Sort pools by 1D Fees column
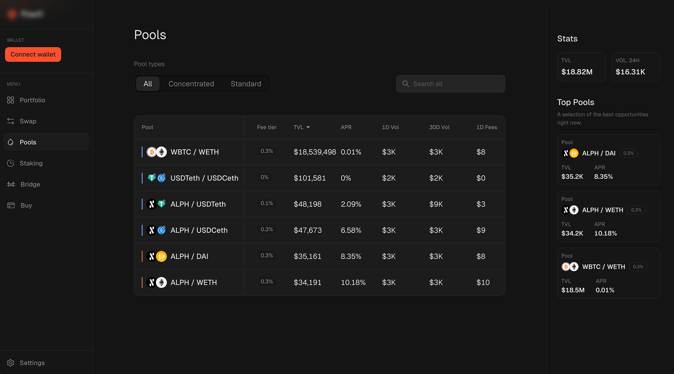This screenshot has width=674, height=374. [x=487, y=127]
